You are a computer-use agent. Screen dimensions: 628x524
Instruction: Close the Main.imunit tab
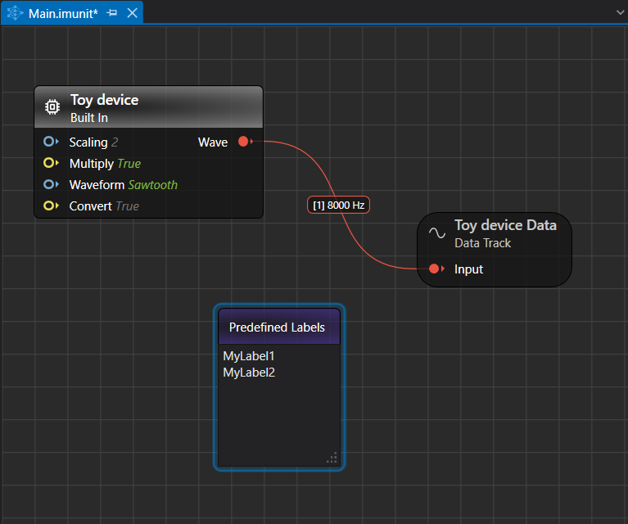(x=132, y=13)
